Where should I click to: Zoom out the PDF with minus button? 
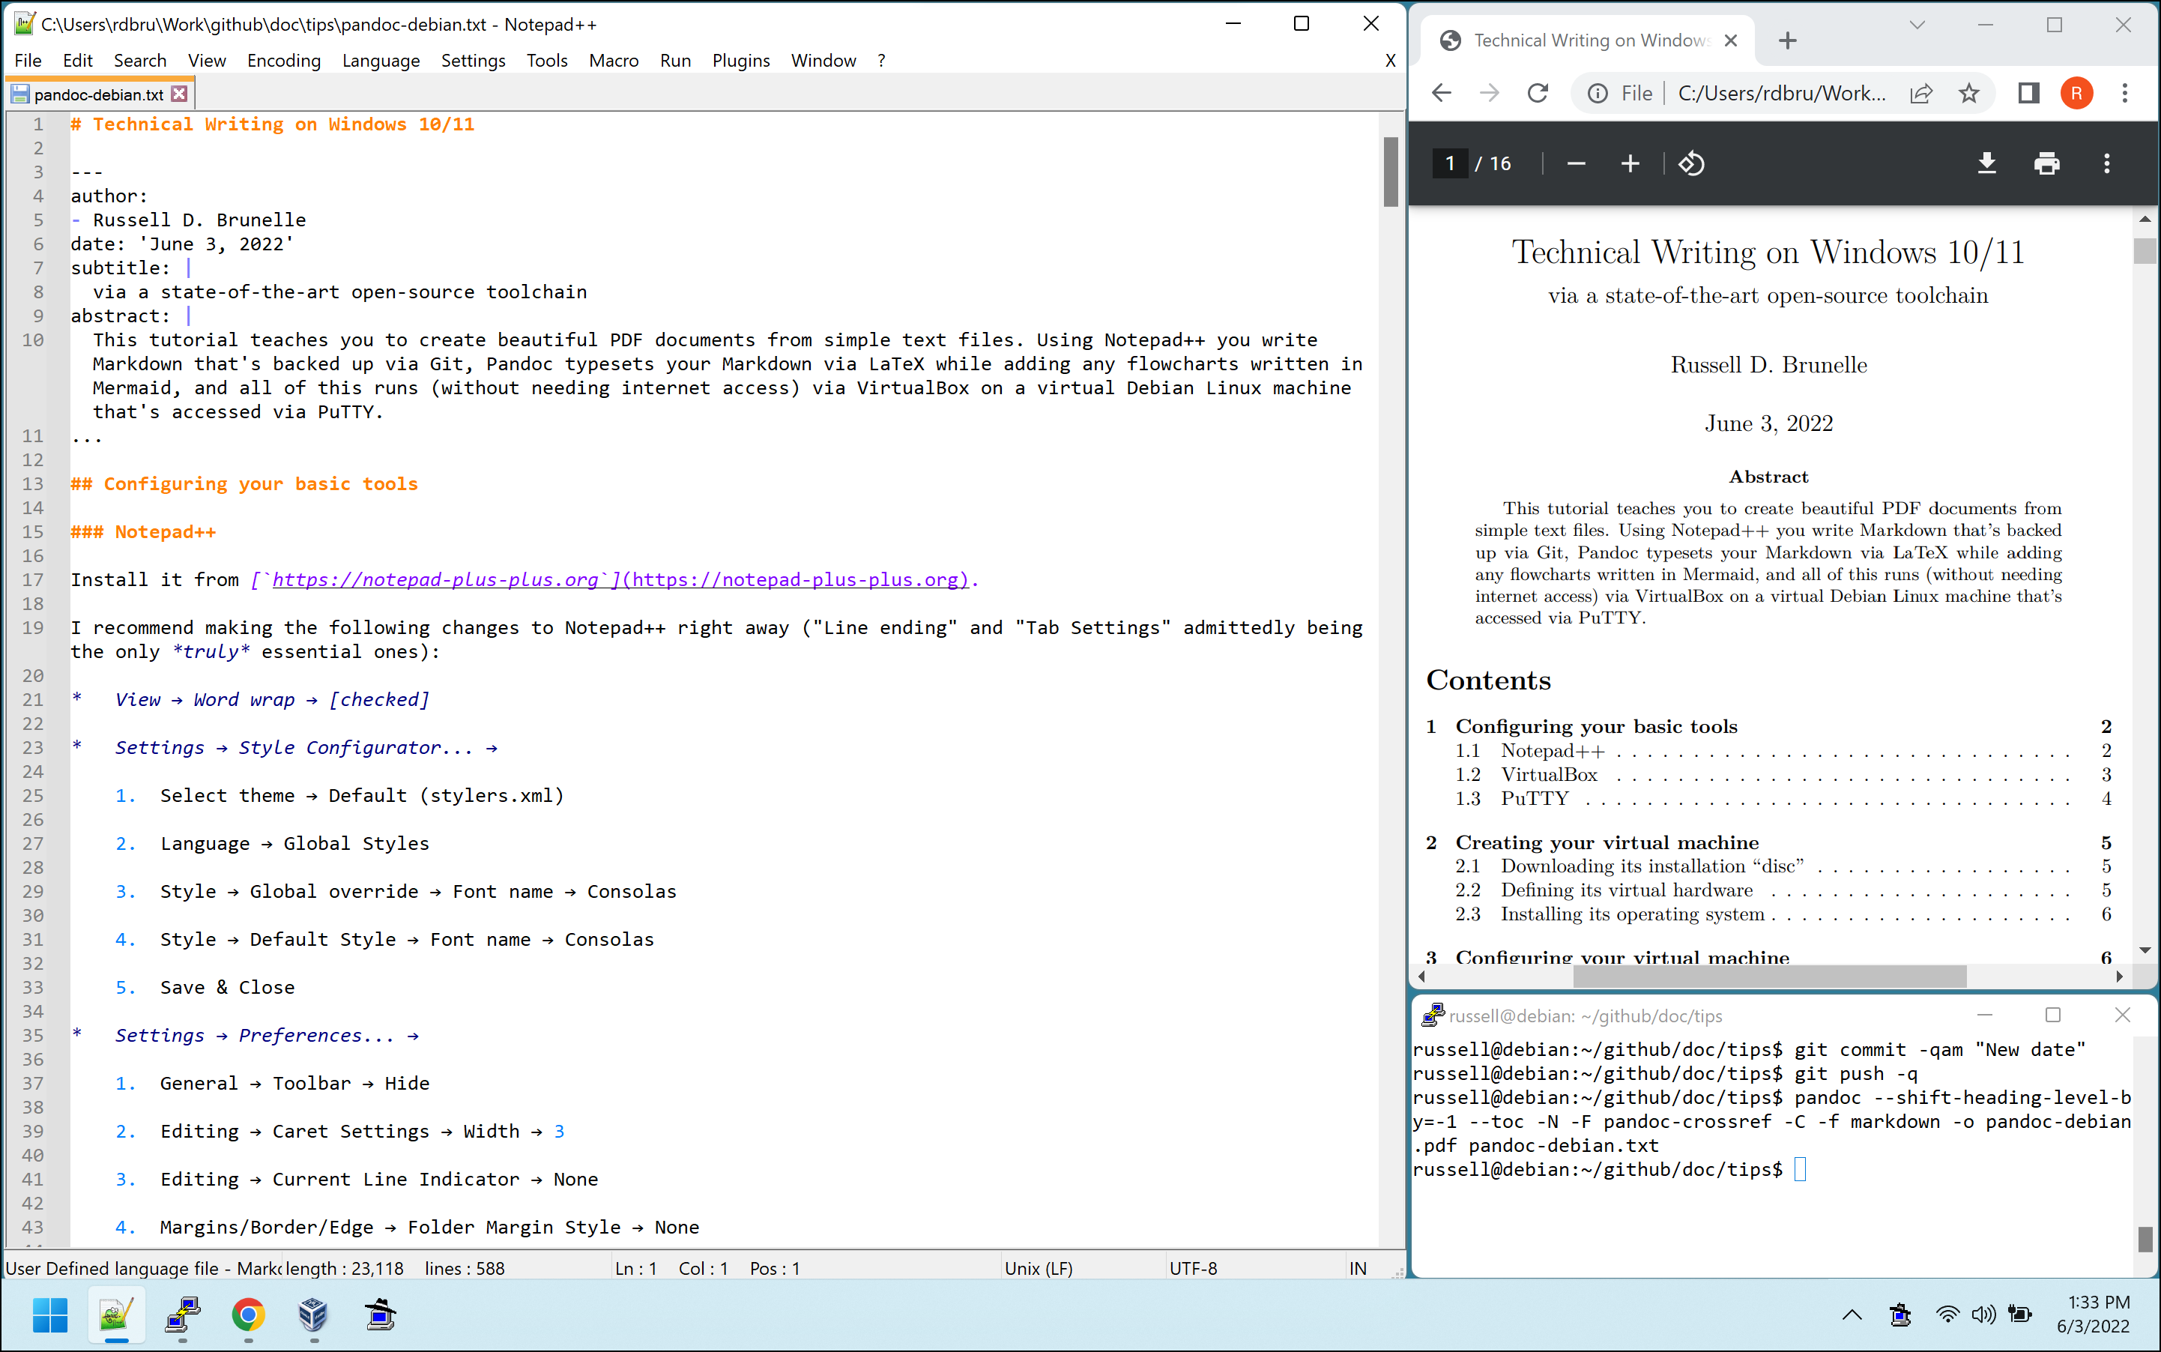[1577, 163]
